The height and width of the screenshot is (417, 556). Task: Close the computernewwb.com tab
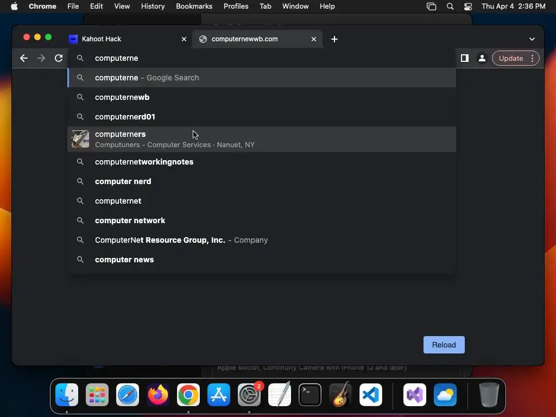(314, 39)
